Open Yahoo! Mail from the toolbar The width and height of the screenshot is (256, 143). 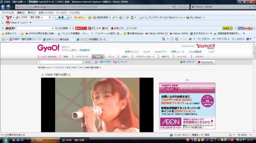point(174,17)
